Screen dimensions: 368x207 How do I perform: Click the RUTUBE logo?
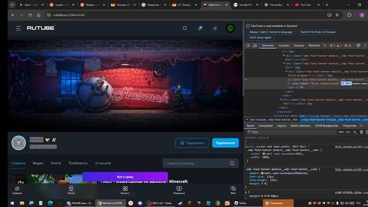[41, 28]
